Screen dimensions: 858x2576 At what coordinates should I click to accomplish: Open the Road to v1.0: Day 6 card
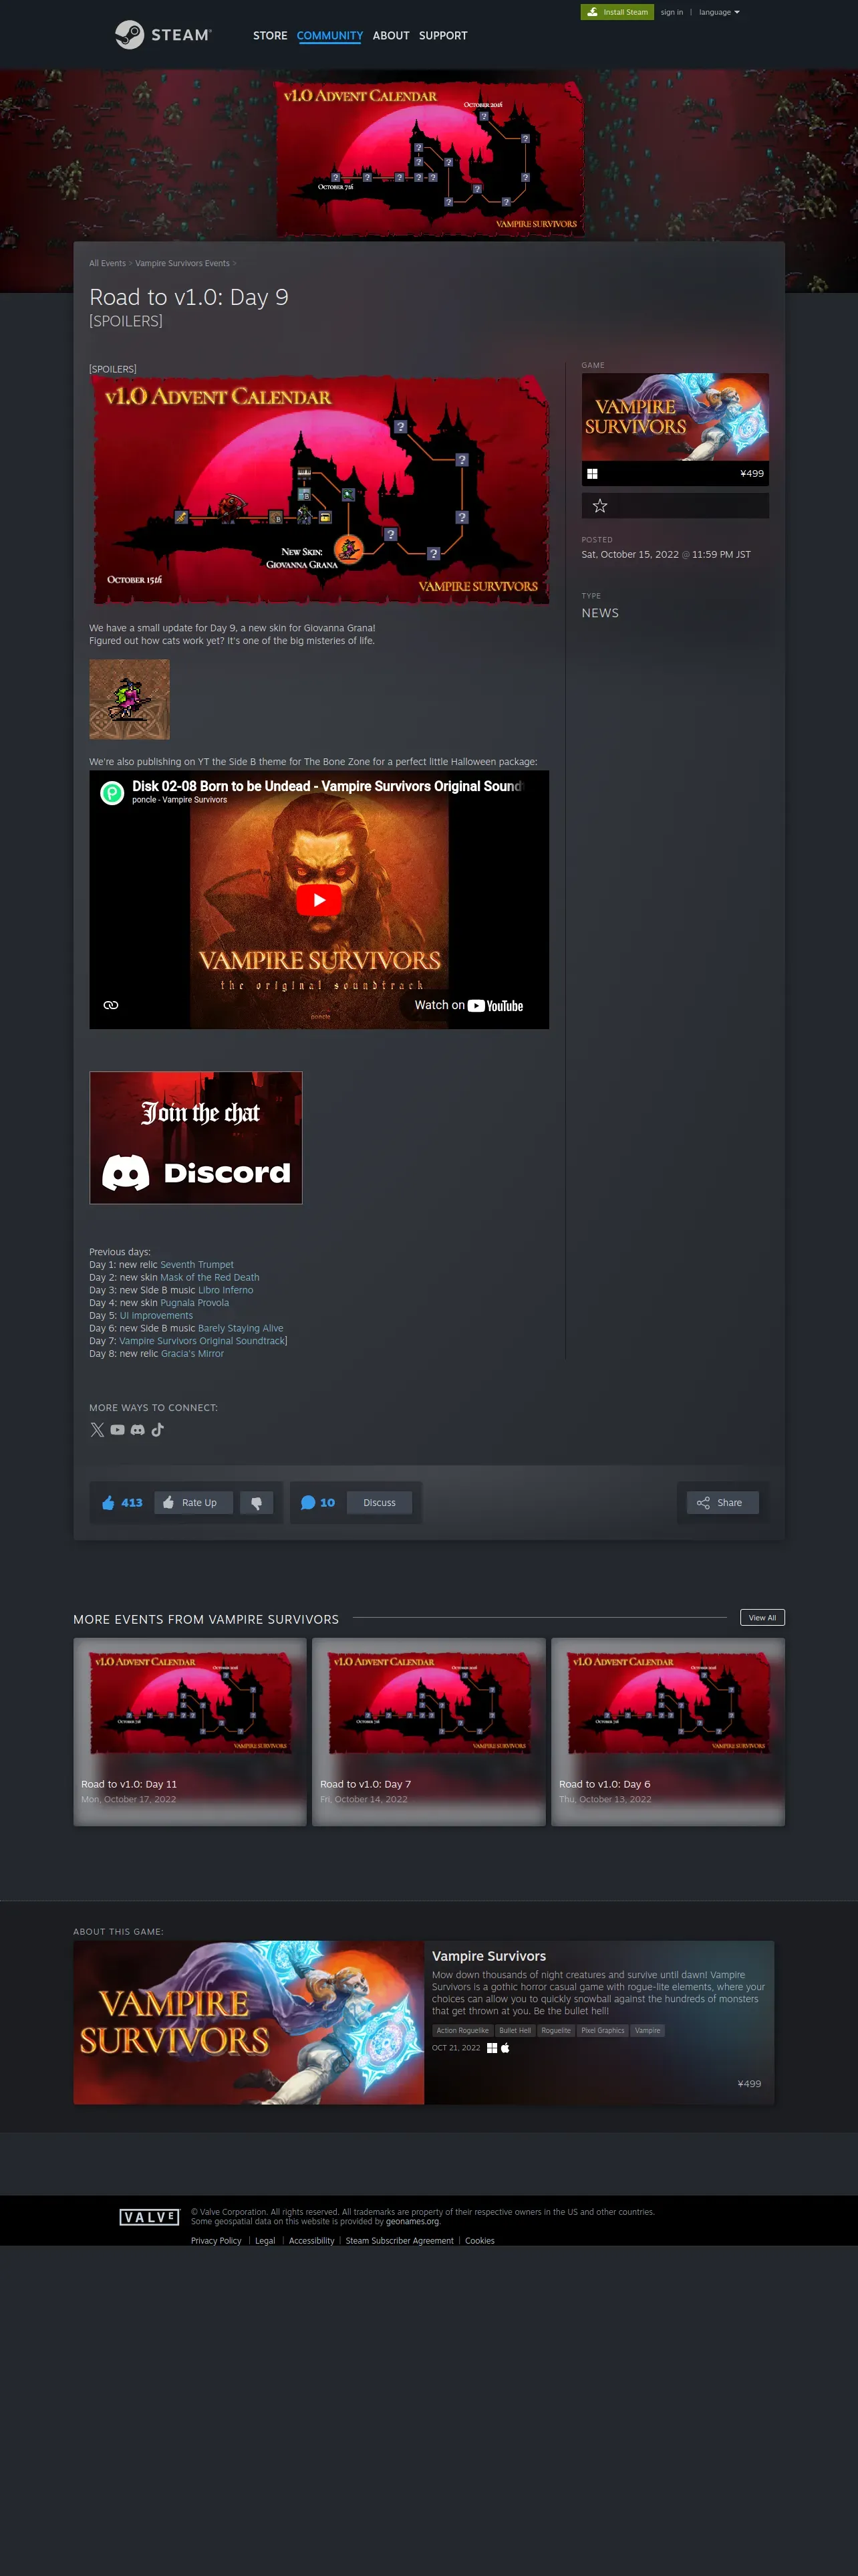pos(668,1732)
